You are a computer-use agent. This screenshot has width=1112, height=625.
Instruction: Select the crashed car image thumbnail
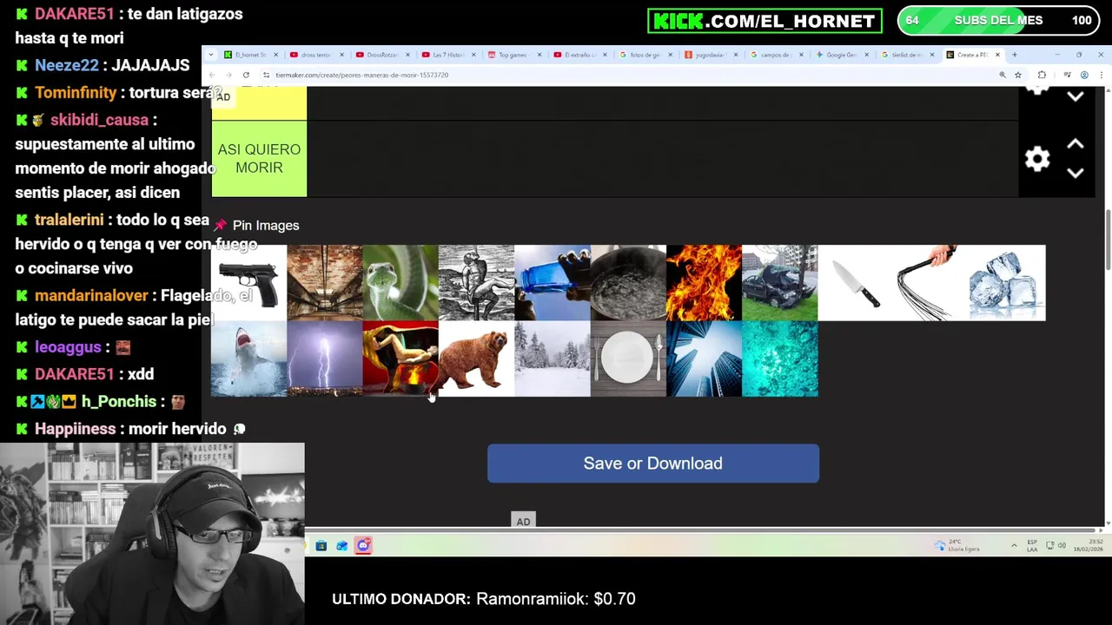pos(780,283)
